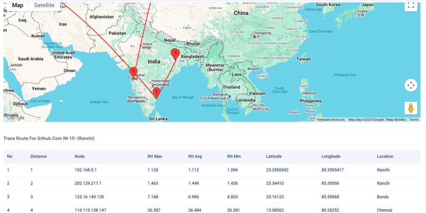Select node 116.119.158.147 cell

coord(90,210)
